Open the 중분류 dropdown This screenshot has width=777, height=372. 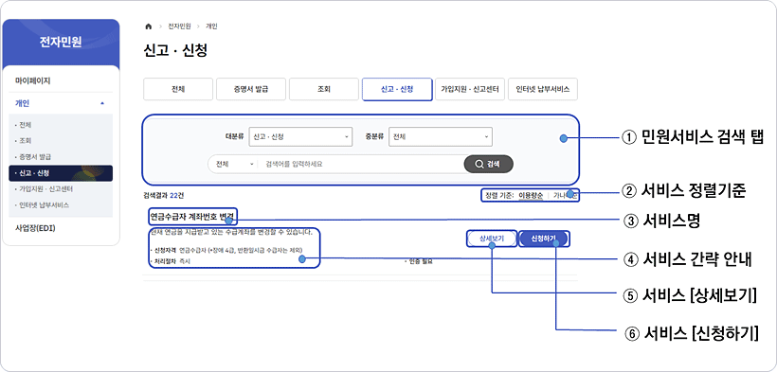coord(441,136)
